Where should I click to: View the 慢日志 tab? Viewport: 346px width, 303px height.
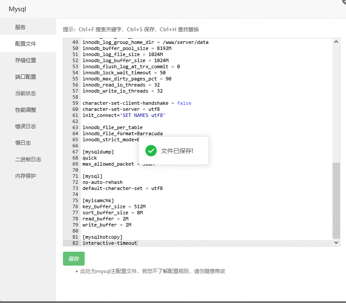click(23, 143)
